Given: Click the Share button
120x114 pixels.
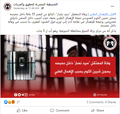Looking at the screenshot, I should [x=98, y=110].
